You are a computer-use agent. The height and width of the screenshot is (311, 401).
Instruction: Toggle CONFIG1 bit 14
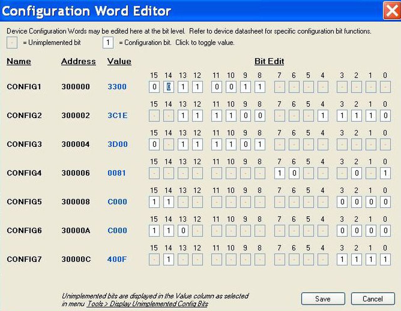pyautogui.click(x=169, y=87)
